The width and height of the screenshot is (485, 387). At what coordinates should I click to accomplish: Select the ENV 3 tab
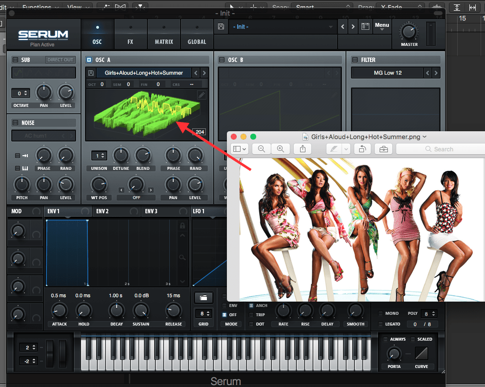point(151,211)
